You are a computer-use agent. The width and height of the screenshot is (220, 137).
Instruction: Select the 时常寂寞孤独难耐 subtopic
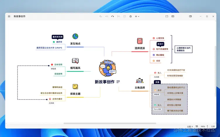[175, 76]
